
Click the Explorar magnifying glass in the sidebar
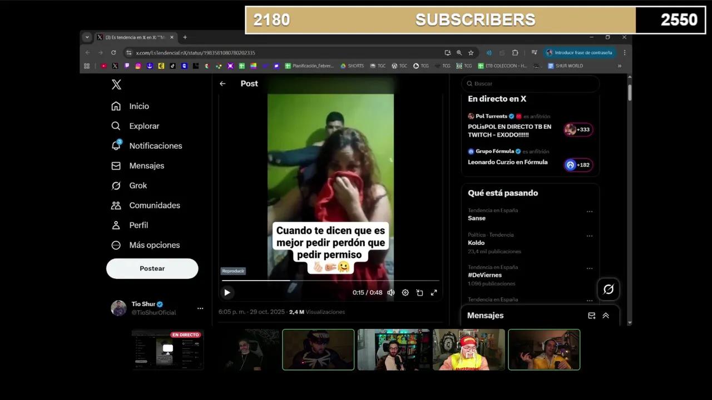coord(116,126)
